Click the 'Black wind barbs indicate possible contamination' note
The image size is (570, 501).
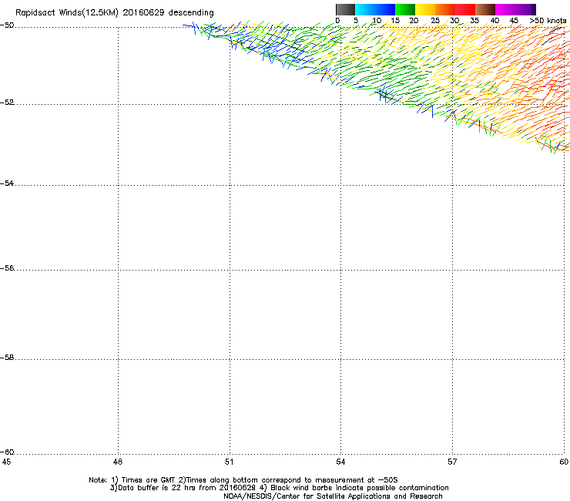click(x=360, y=488)
